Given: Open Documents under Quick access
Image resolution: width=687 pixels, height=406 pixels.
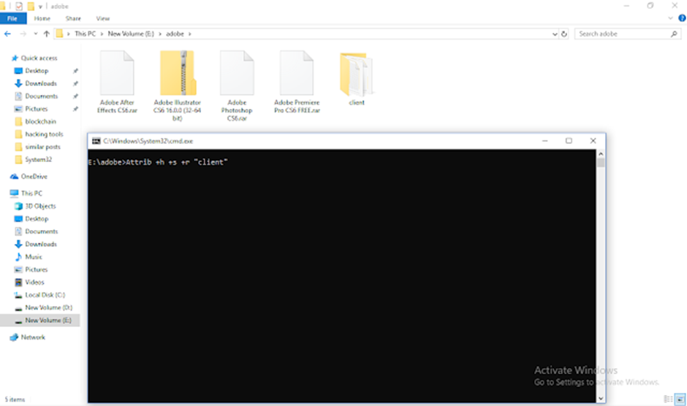Looking at the screenshot, I should (41, 96).
